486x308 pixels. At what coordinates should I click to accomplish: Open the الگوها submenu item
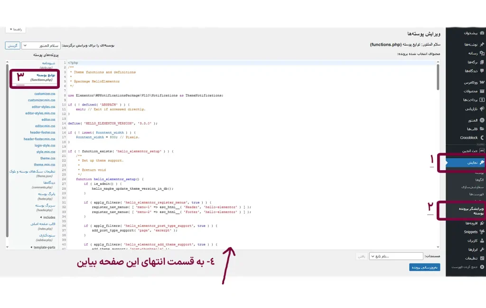[x=479, y=180]
